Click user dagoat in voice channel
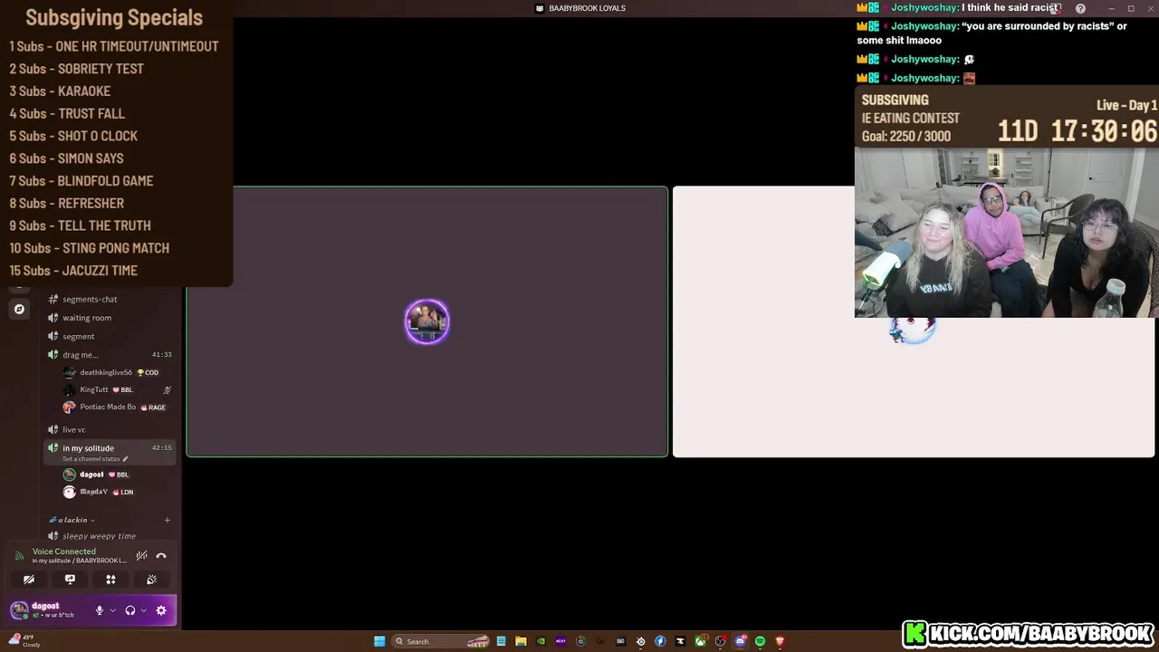Screen dimensions: 1159x652 pyautogui.click(x=91, y=475)
